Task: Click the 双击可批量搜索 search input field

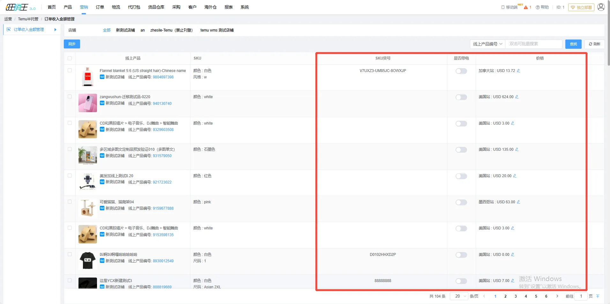Action: 533,44
